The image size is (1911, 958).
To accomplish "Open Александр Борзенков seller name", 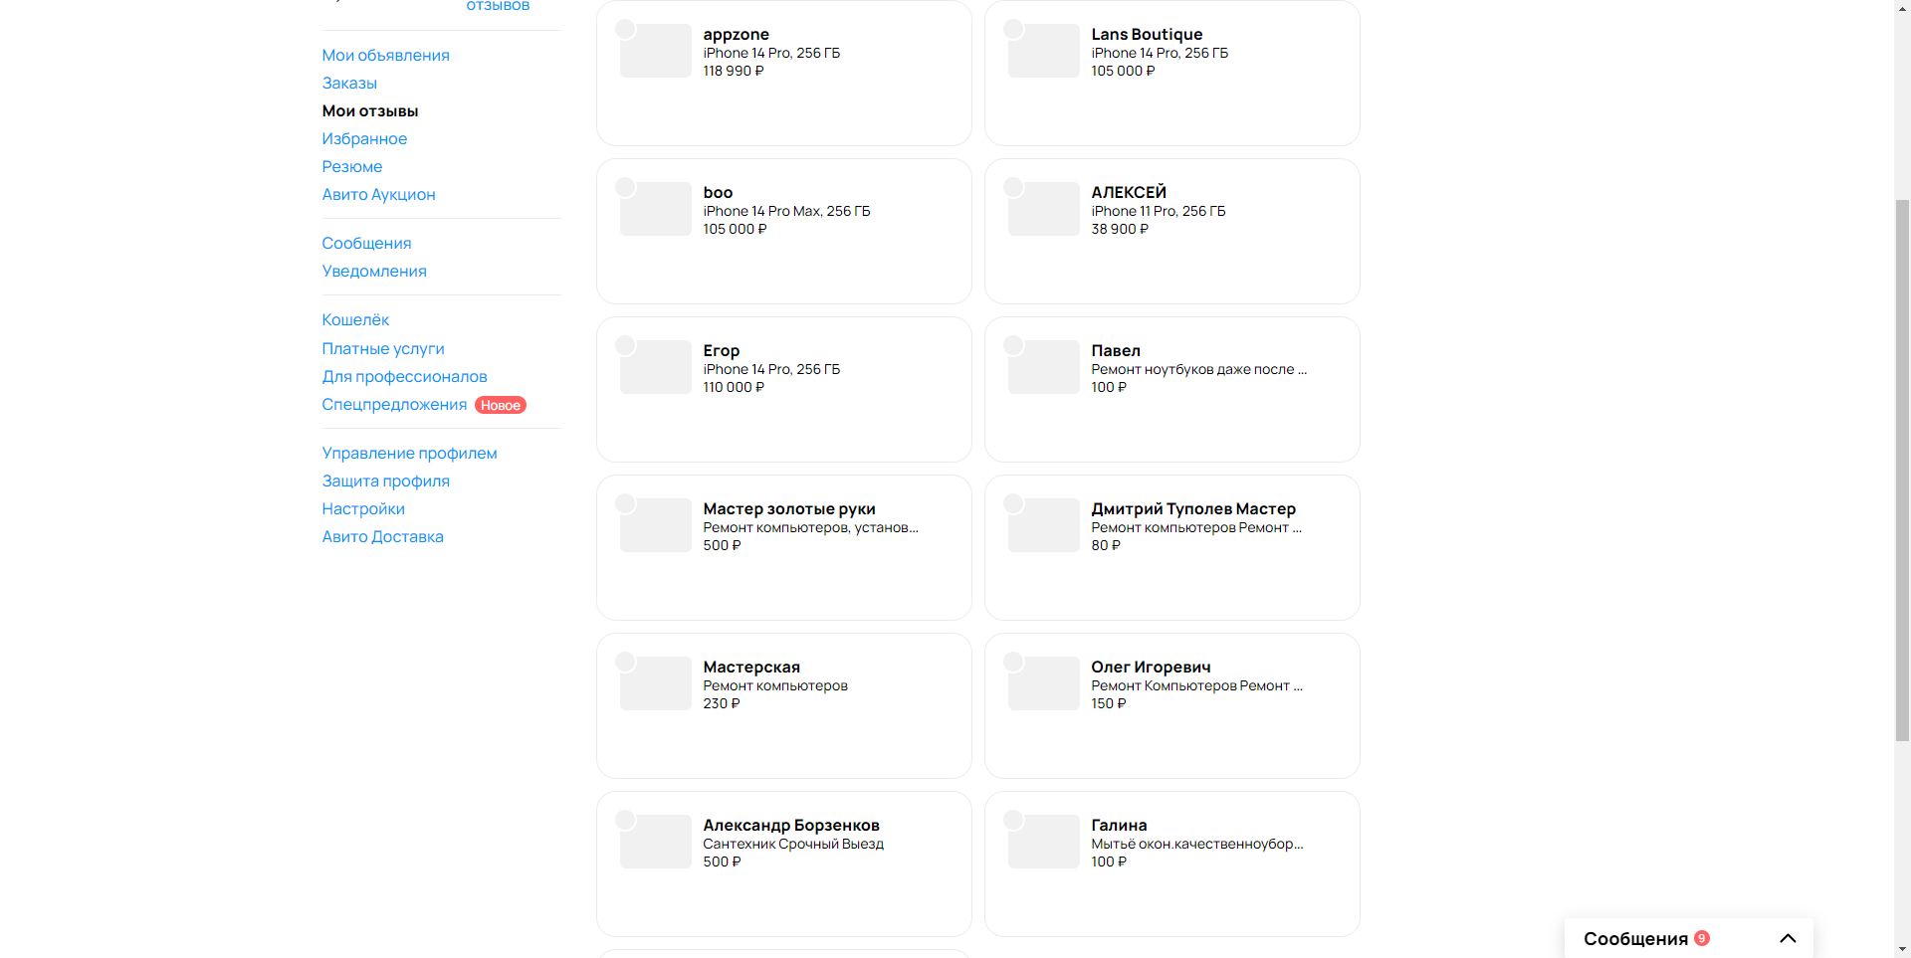I will click(x=791, y=825).
